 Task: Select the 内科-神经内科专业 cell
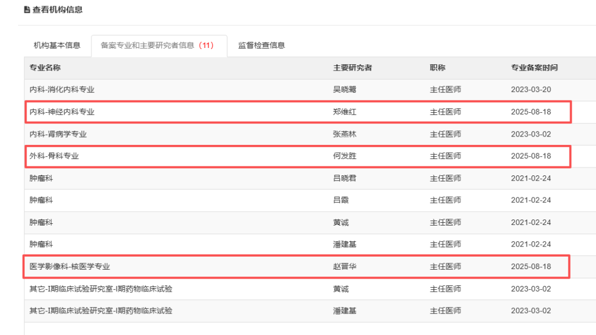tap(62, 112)
